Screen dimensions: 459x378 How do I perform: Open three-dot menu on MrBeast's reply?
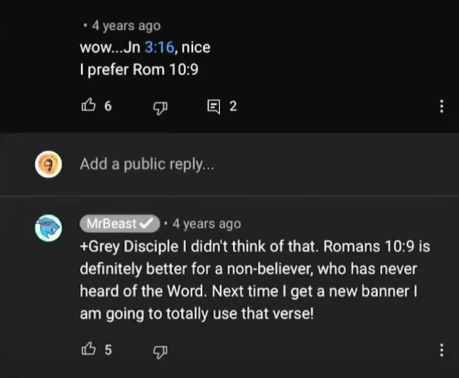coord(441,351)
